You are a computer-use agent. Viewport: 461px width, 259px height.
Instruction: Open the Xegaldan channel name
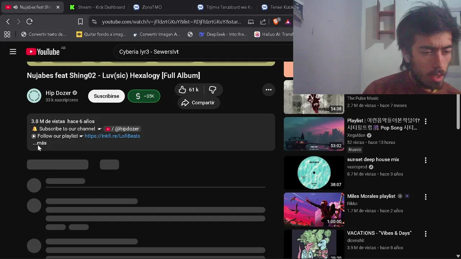(x=357, y=135)
